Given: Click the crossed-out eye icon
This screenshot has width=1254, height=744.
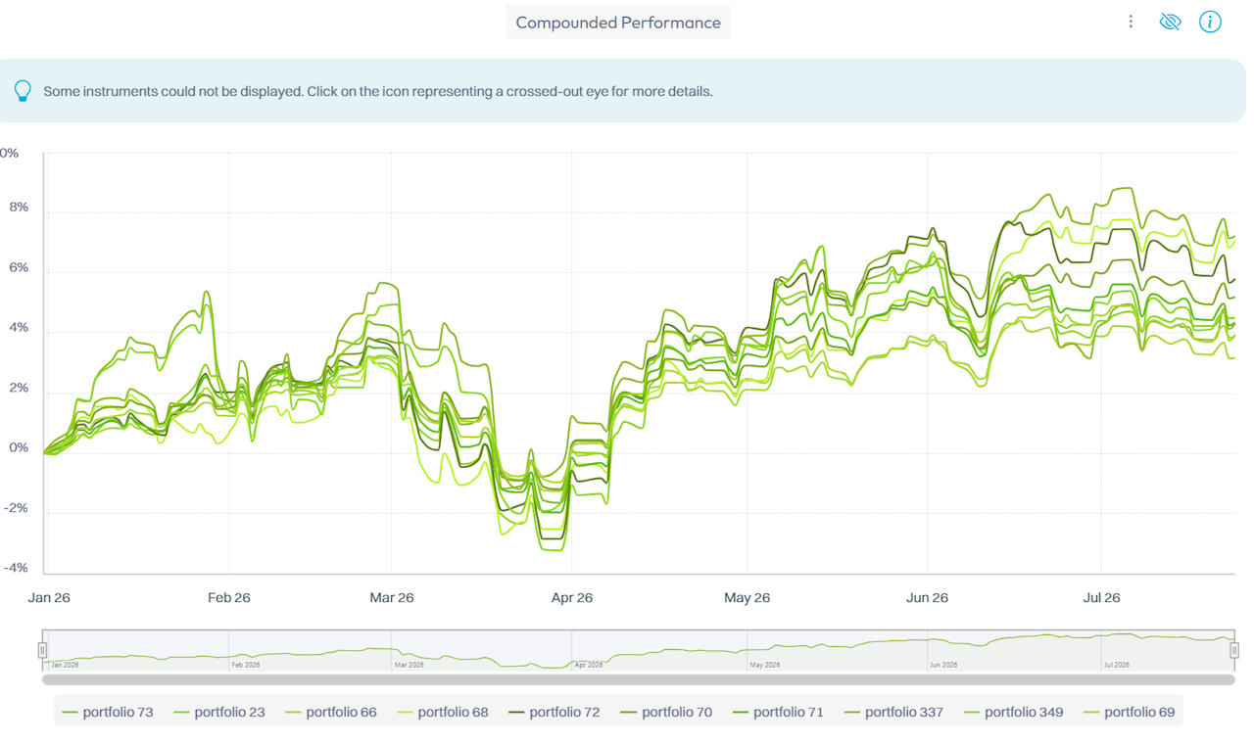Looking at the screenshot, I should pos(1170,22).
